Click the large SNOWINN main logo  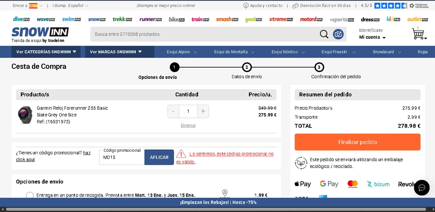point(40,32)
